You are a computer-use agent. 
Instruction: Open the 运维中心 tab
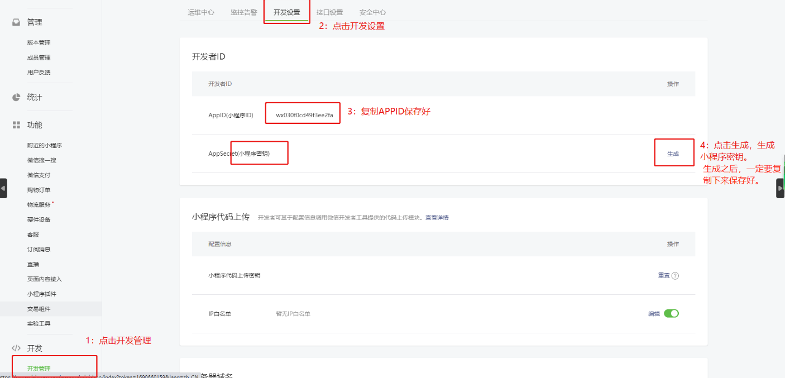pyautogui.click(x=201, y=12)
